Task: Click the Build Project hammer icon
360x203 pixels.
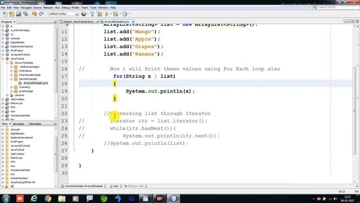Action: coord(92,14)
